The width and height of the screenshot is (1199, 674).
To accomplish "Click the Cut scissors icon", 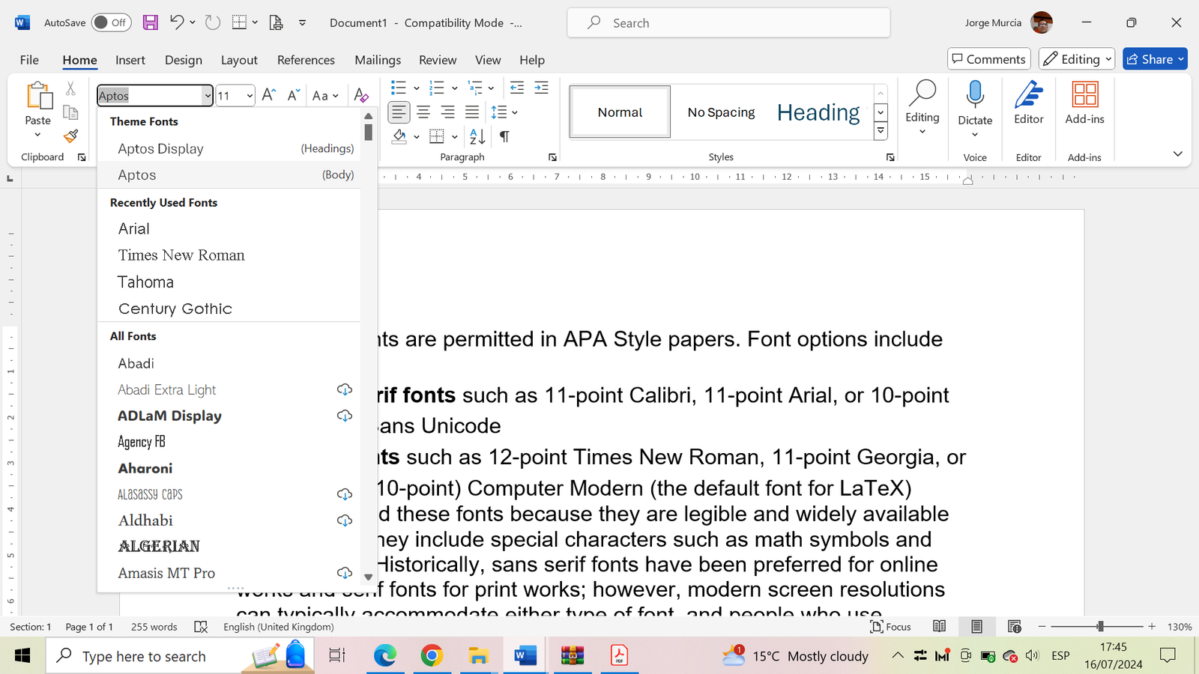I will (x=70, y=88).
